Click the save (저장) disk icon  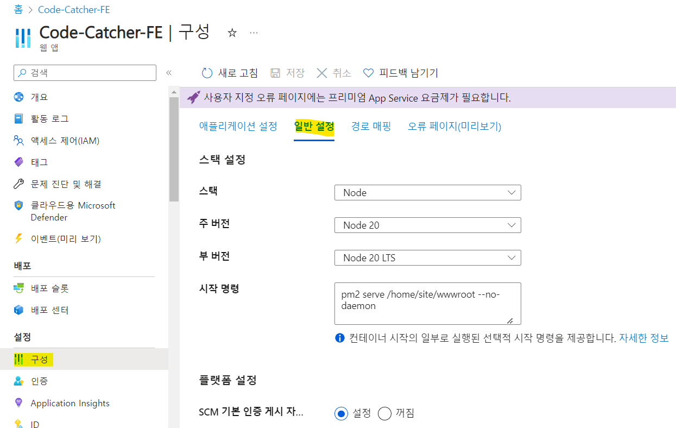tap(275, 73)
